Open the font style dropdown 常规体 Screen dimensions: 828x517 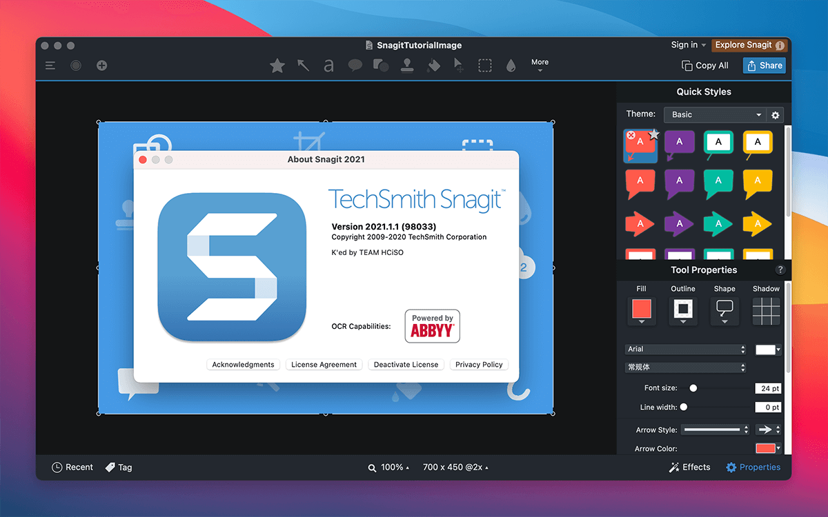point(686,367)
